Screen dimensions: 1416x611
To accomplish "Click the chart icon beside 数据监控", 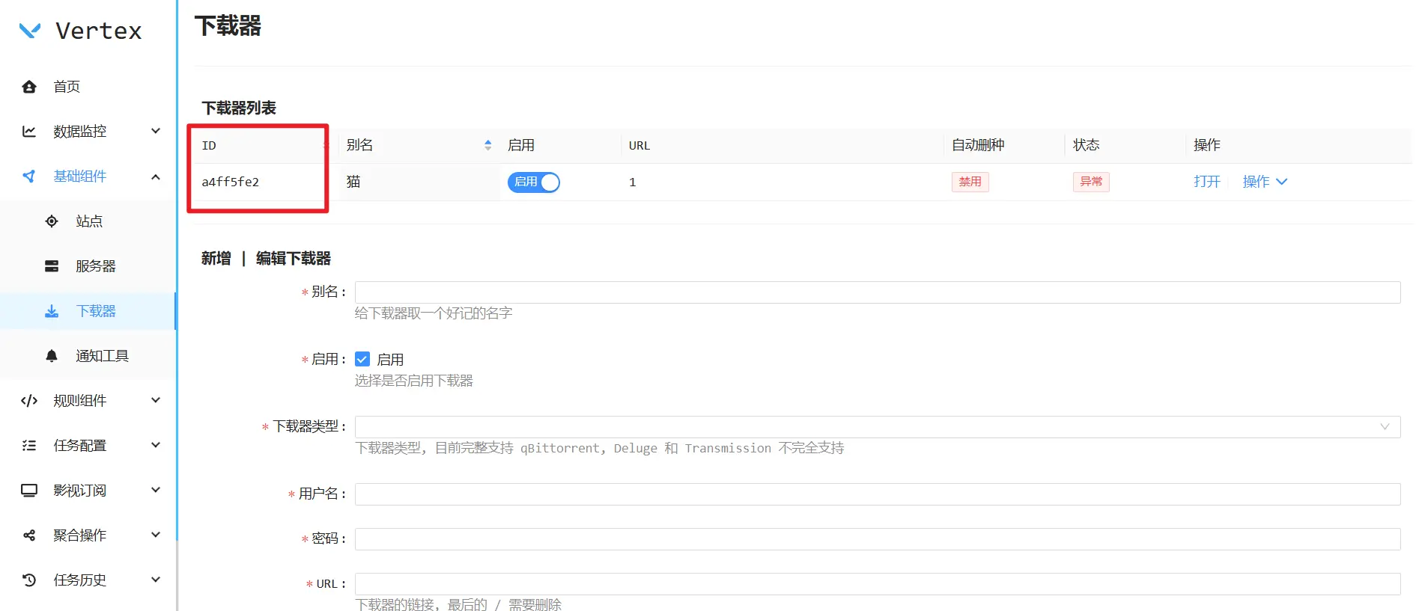I will tap(29, 132).
